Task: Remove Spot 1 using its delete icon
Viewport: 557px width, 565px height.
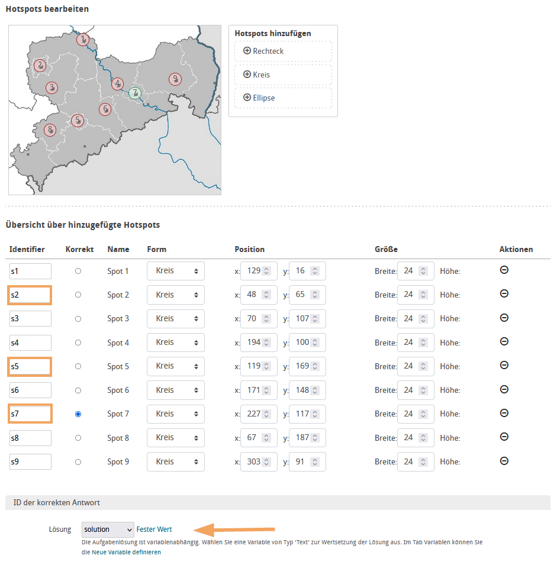Action: tap(504, 270)
